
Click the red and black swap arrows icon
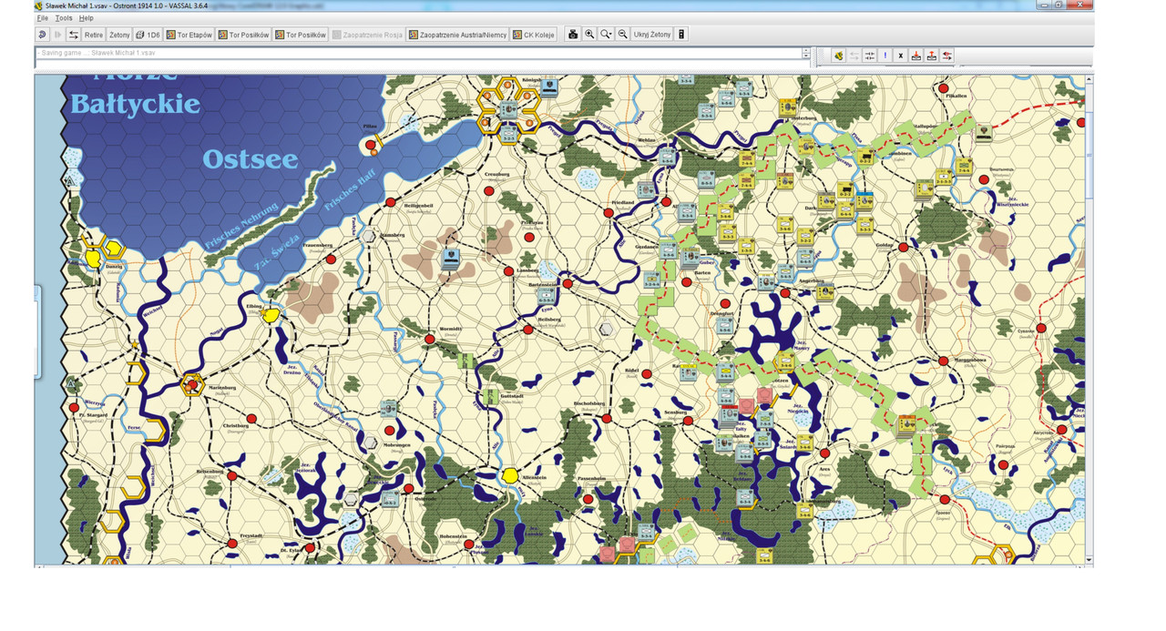(947, 56)
